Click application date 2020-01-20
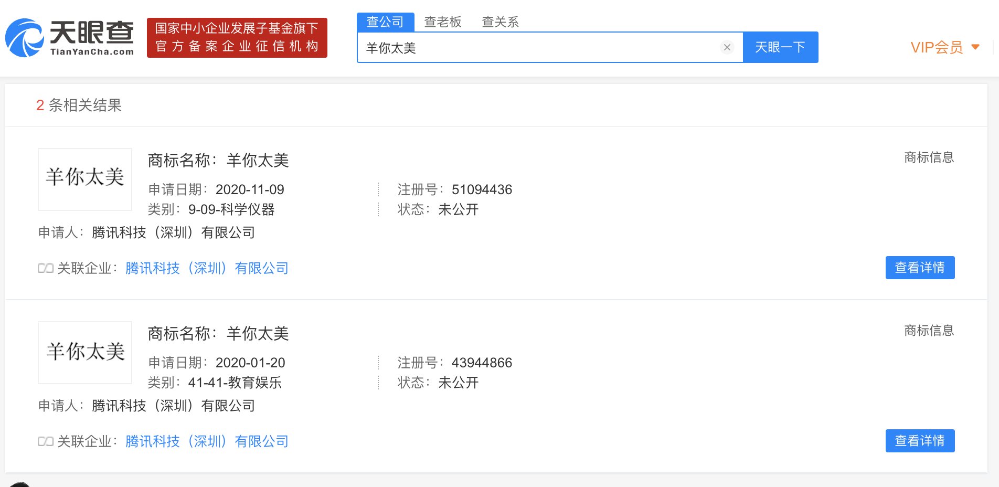Screen dimensions: 999x487 click(x=250, y=363)
